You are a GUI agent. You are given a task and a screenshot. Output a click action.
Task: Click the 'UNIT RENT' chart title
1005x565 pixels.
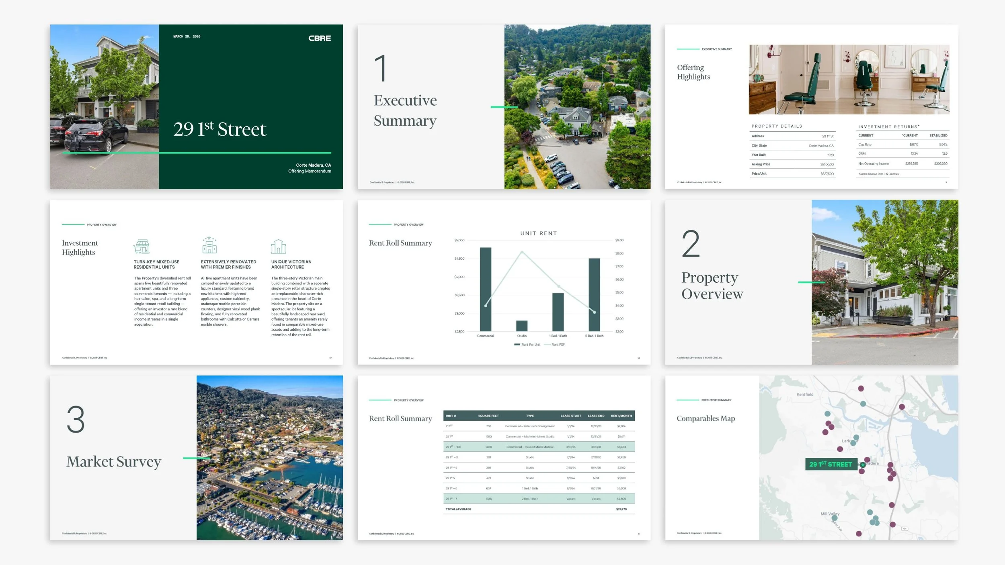pyautogui.click(x=539, y=233)
